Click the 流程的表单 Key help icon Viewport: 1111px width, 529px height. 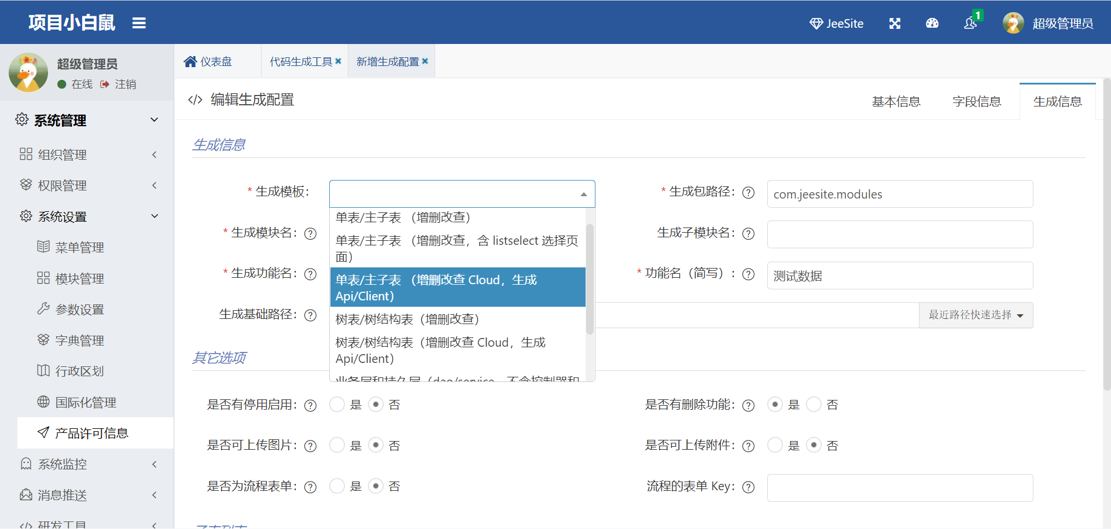point(748,487)
